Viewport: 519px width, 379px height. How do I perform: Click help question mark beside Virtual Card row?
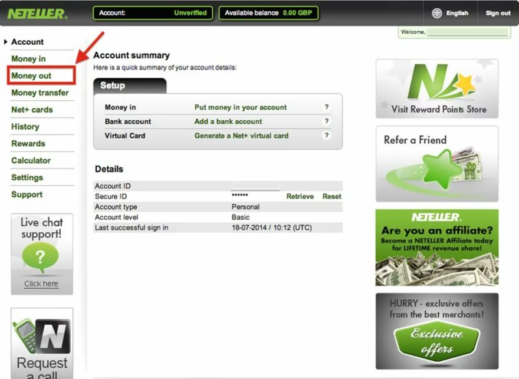326,136
